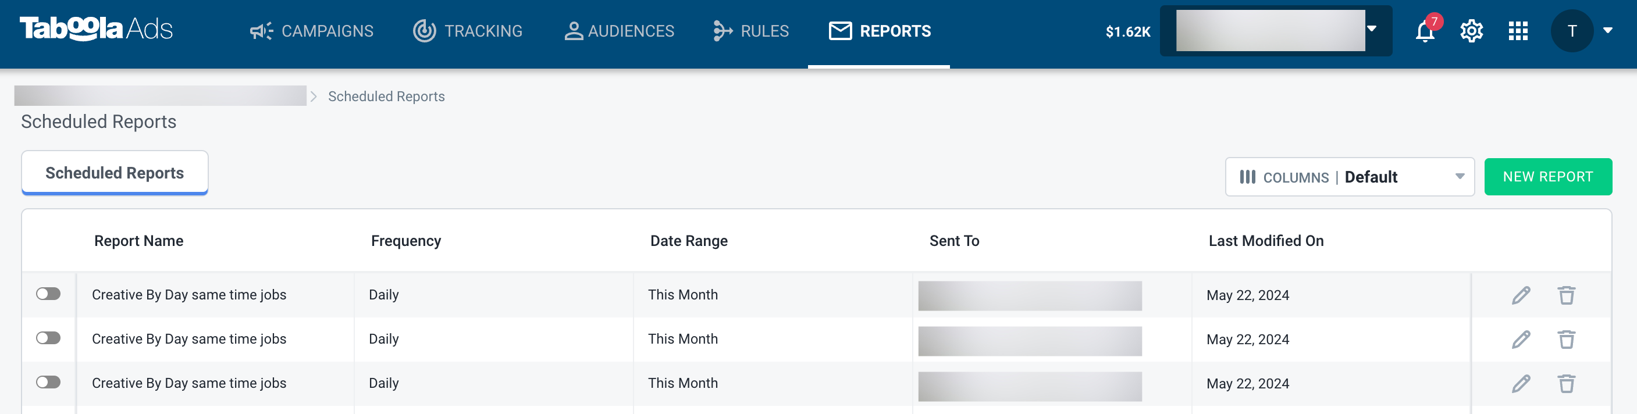Click the Scheduled Reports page heading
The height and width of the screenshot is (414, 1637).
pyautogui.click(x=98, y=122)
